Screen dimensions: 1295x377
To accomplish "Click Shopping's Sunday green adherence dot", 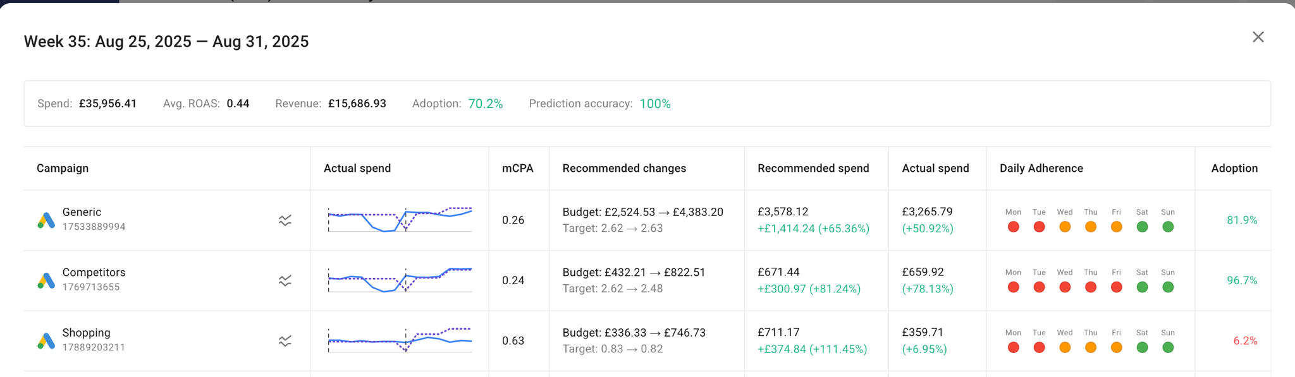I will pos(1168,347).
